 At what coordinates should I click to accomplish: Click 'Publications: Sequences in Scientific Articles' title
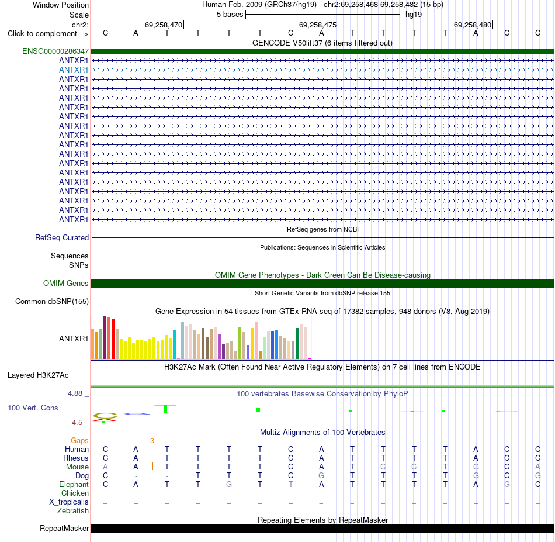pyautogui.click(x=322, y=247)
